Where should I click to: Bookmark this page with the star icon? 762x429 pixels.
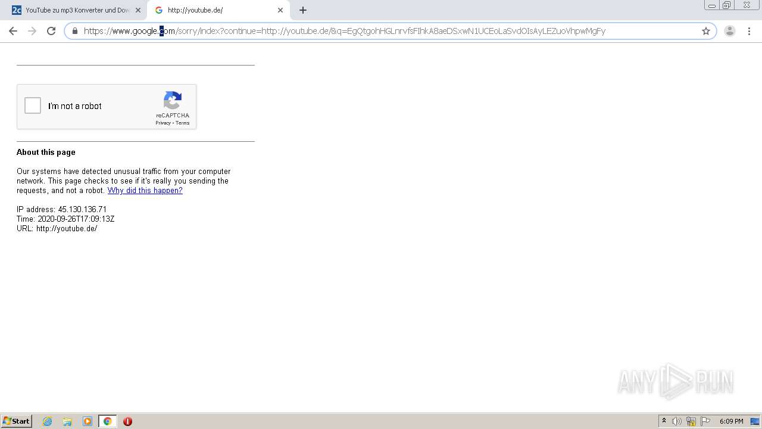click(x=706, y=31)
